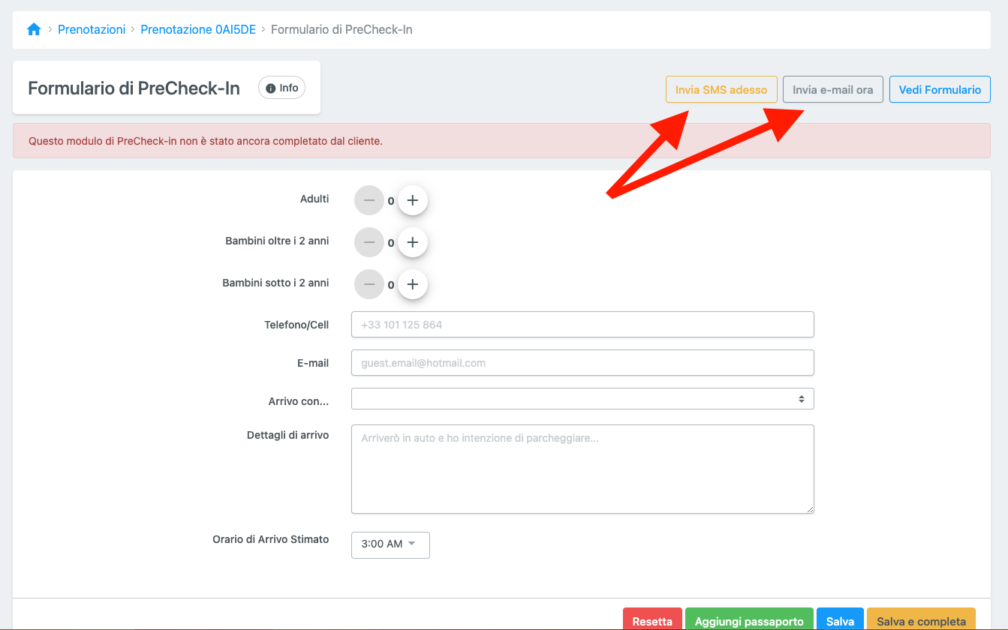
Task: Send email with Invia e-mail ora
Action: 832,90
